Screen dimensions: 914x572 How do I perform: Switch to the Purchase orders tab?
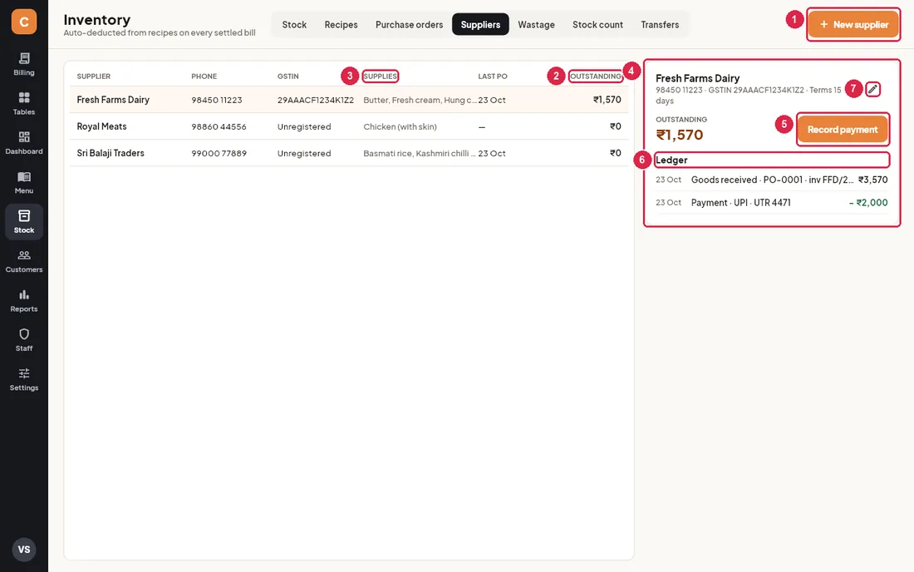pyautogui.click(x=409, y=24)
